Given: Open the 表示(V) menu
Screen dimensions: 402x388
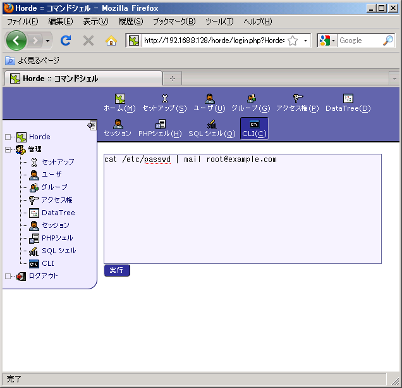Looking at the screenshot, I should (95, 22).
